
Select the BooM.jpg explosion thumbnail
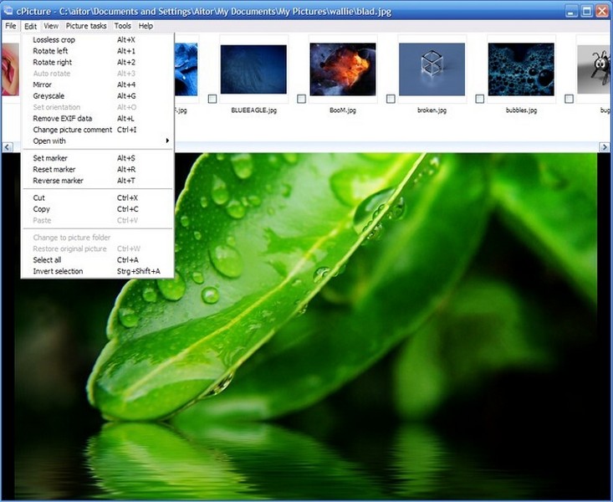click(x=343, y=69)
